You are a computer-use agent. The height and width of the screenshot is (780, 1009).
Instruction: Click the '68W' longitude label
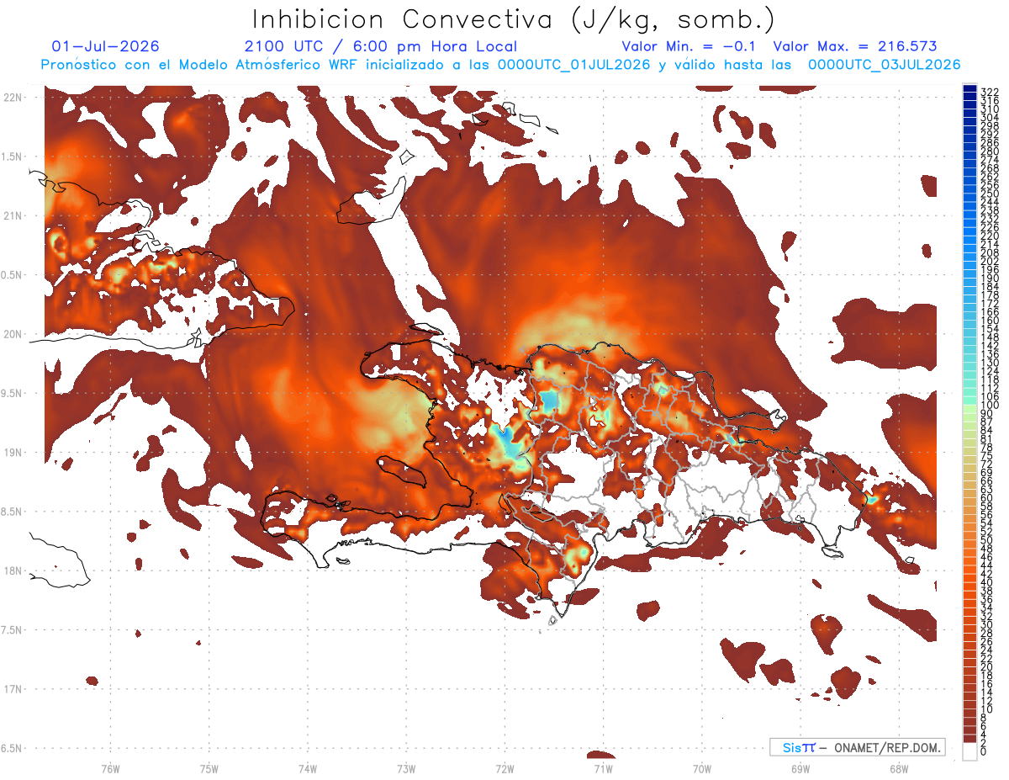click(x=898, y=768)
